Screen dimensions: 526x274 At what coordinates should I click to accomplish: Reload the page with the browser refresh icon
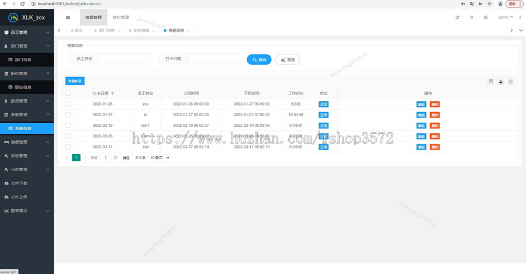coord(22,4)
